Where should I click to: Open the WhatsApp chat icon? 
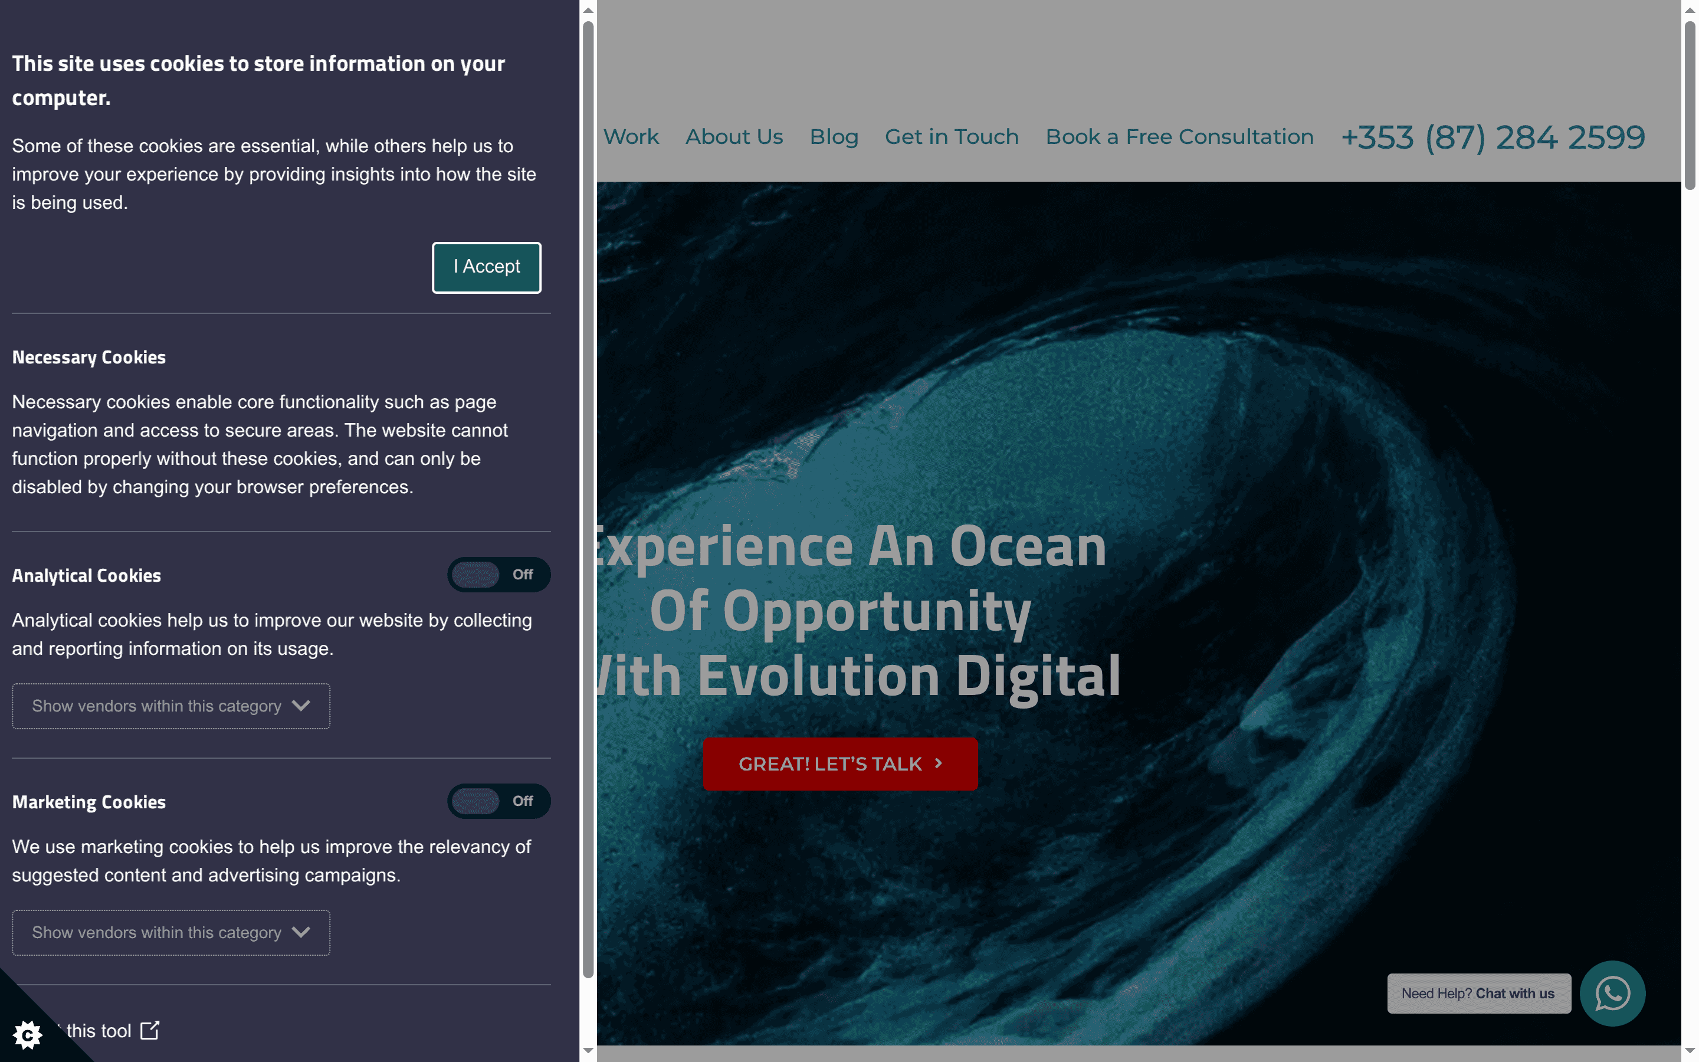pyautogui.click(x=1612, y=993)
